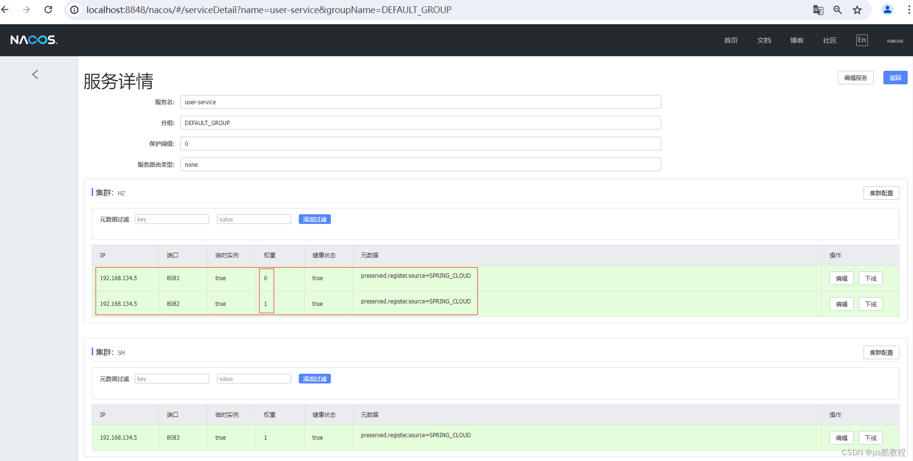
Task: Edit the instance on port 8082
Action: (841, 304)
